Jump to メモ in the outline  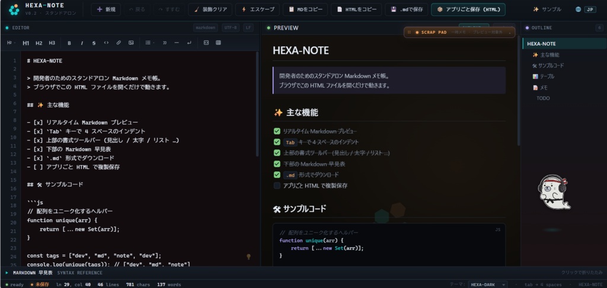[x=540, y=88]
